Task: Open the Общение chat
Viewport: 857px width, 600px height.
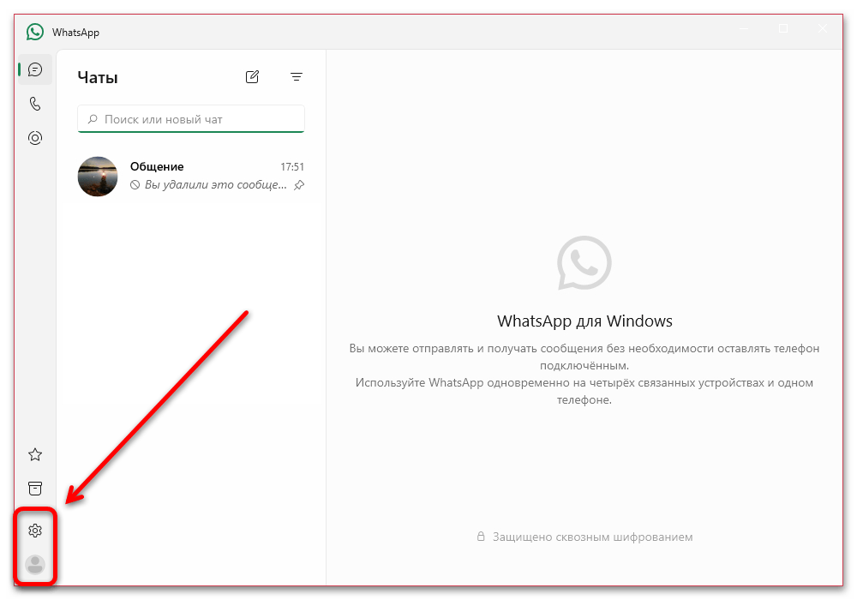Action: [x=191, y=176]
